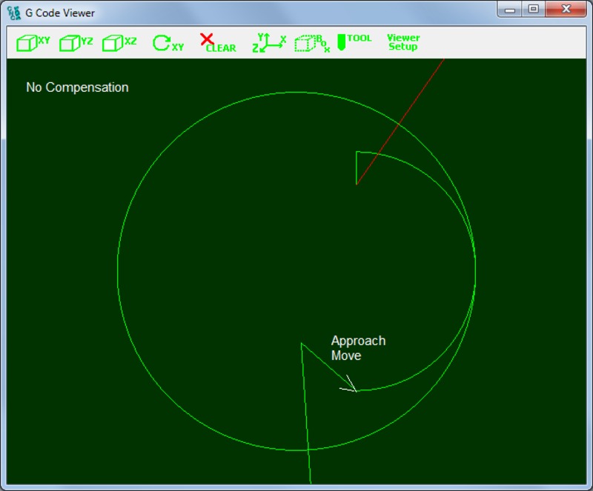This screenshot has height=491, width=593.
Task: Maximize the G Code Viewer window
Action: [533, 10]
